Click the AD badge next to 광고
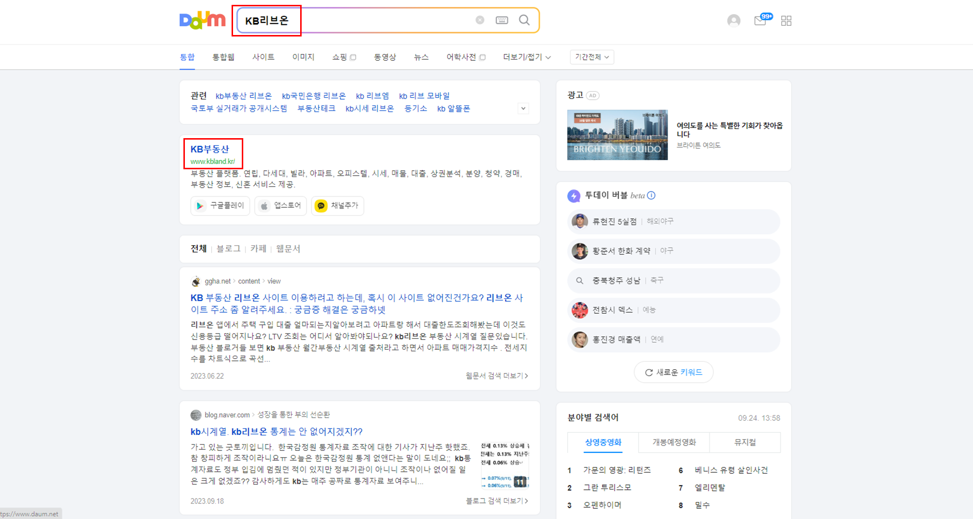973x519 pixels. point(593,95)
